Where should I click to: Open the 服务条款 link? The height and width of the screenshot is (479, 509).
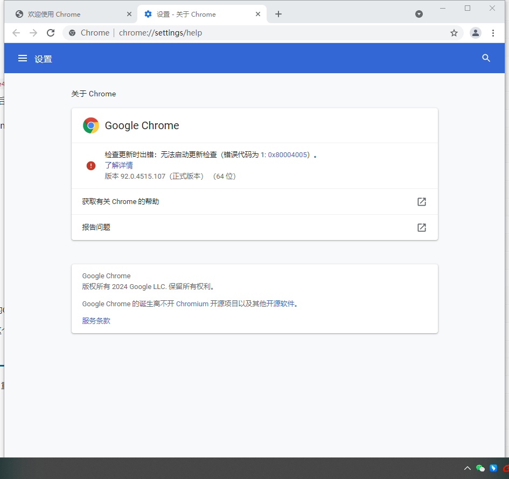(96, 321)
